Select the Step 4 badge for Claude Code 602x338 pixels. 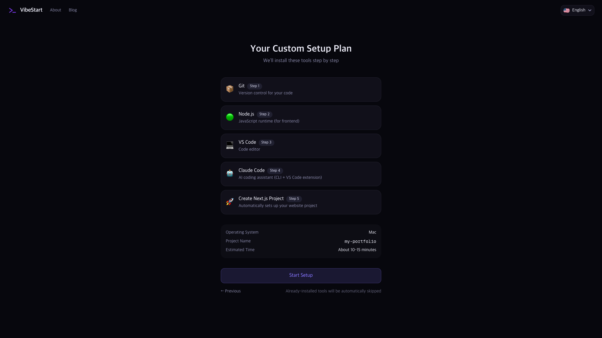pyautogui.click(x=275, y=171)
